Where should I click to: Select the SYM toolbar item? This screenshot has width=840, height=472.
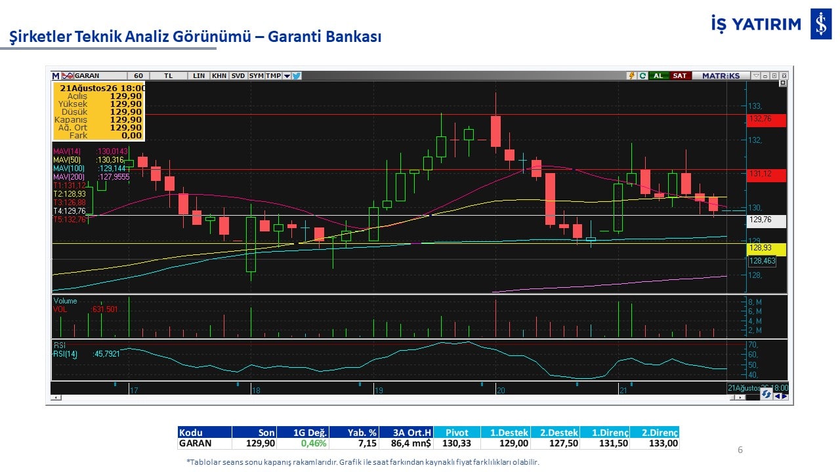(257, 75)
